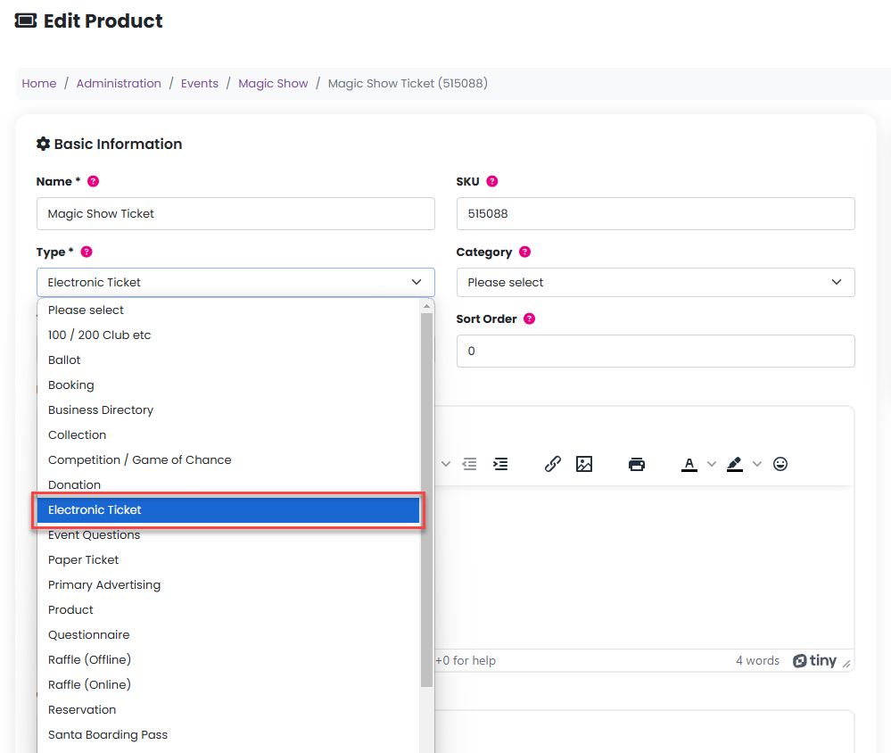Select Please select in Type list
The image size is (891, 753).
coord(228,310)
